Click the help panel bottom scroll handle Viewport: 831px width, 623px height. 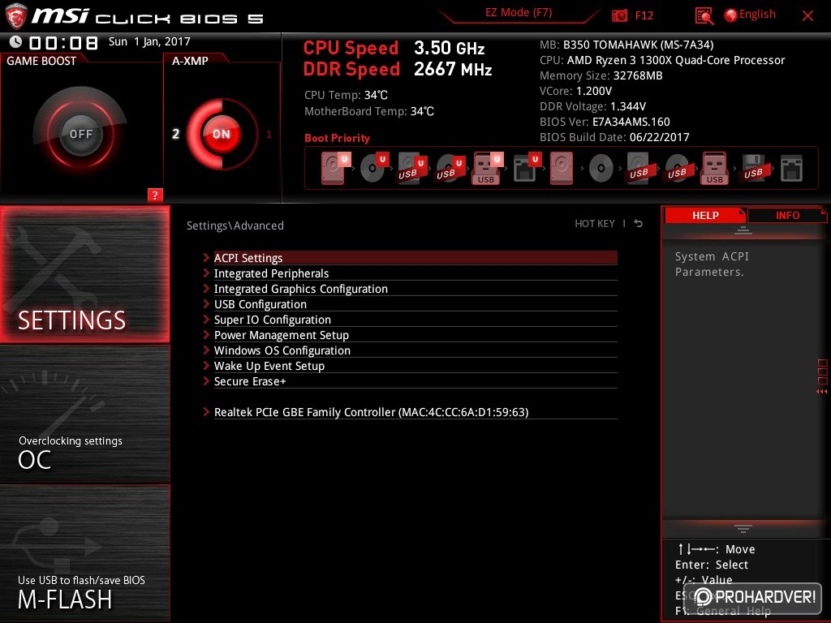[743, 528]
